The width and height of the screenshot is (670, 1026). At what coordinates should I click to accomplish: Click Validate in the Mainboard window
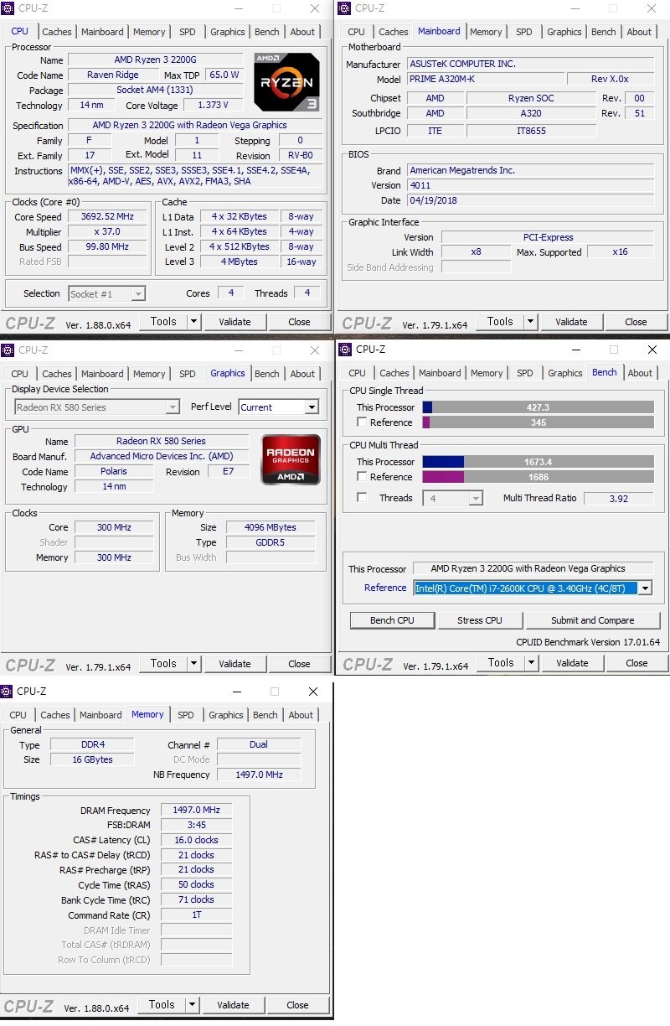click(571, 321)
